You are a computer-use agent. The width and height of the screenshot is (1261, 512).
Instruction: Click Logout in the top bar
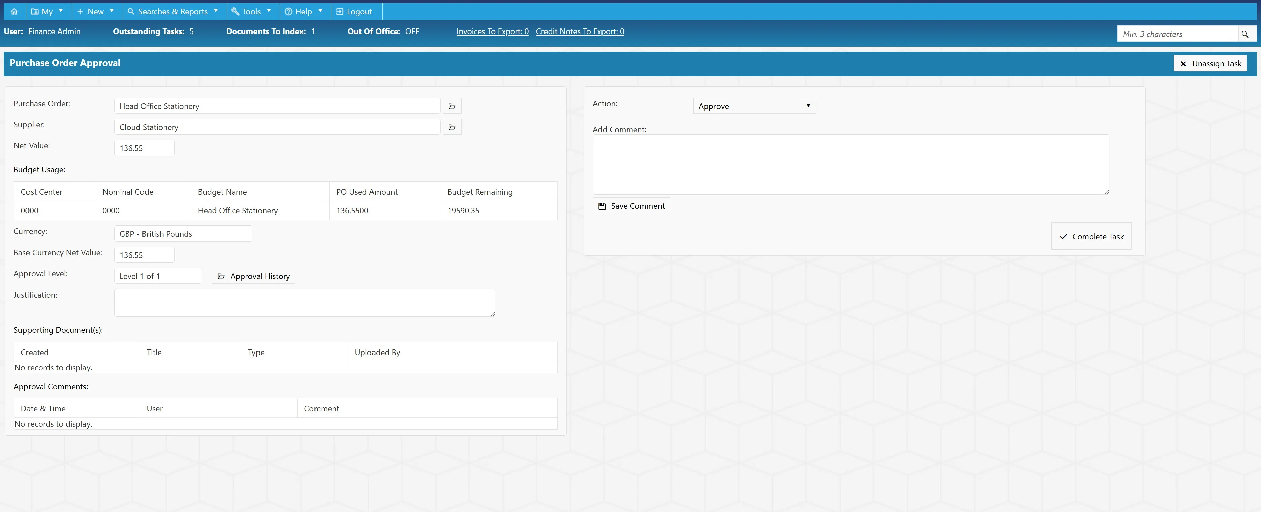click(x=354, y=11)
